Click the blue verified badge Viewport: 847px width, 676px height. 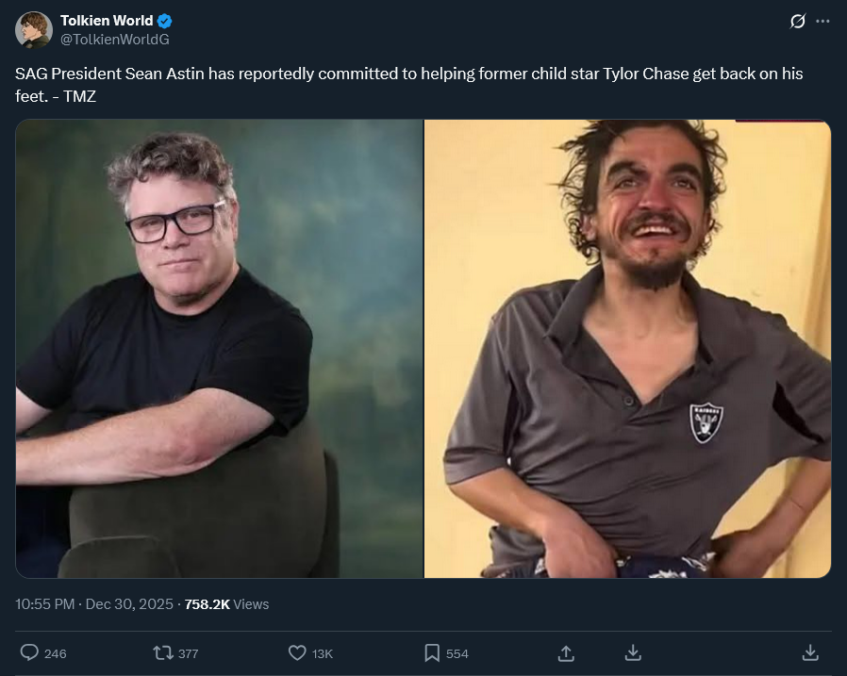165,21
